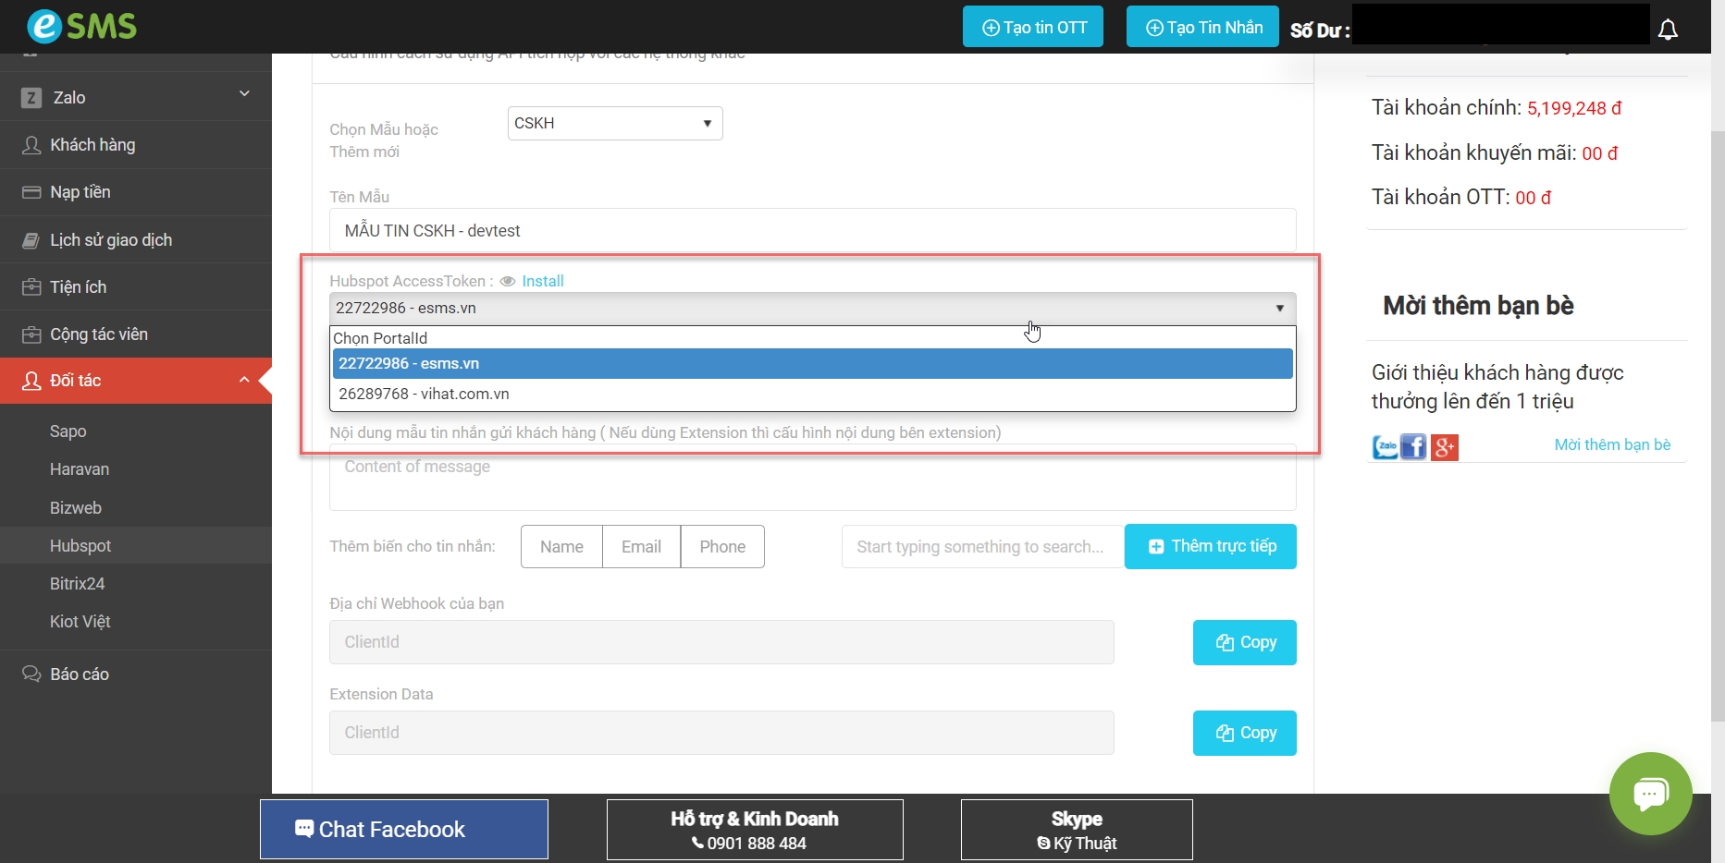This screenshot has width=1725, height=863.
Task: Click the Install link
Action: [x=542, y=281]
